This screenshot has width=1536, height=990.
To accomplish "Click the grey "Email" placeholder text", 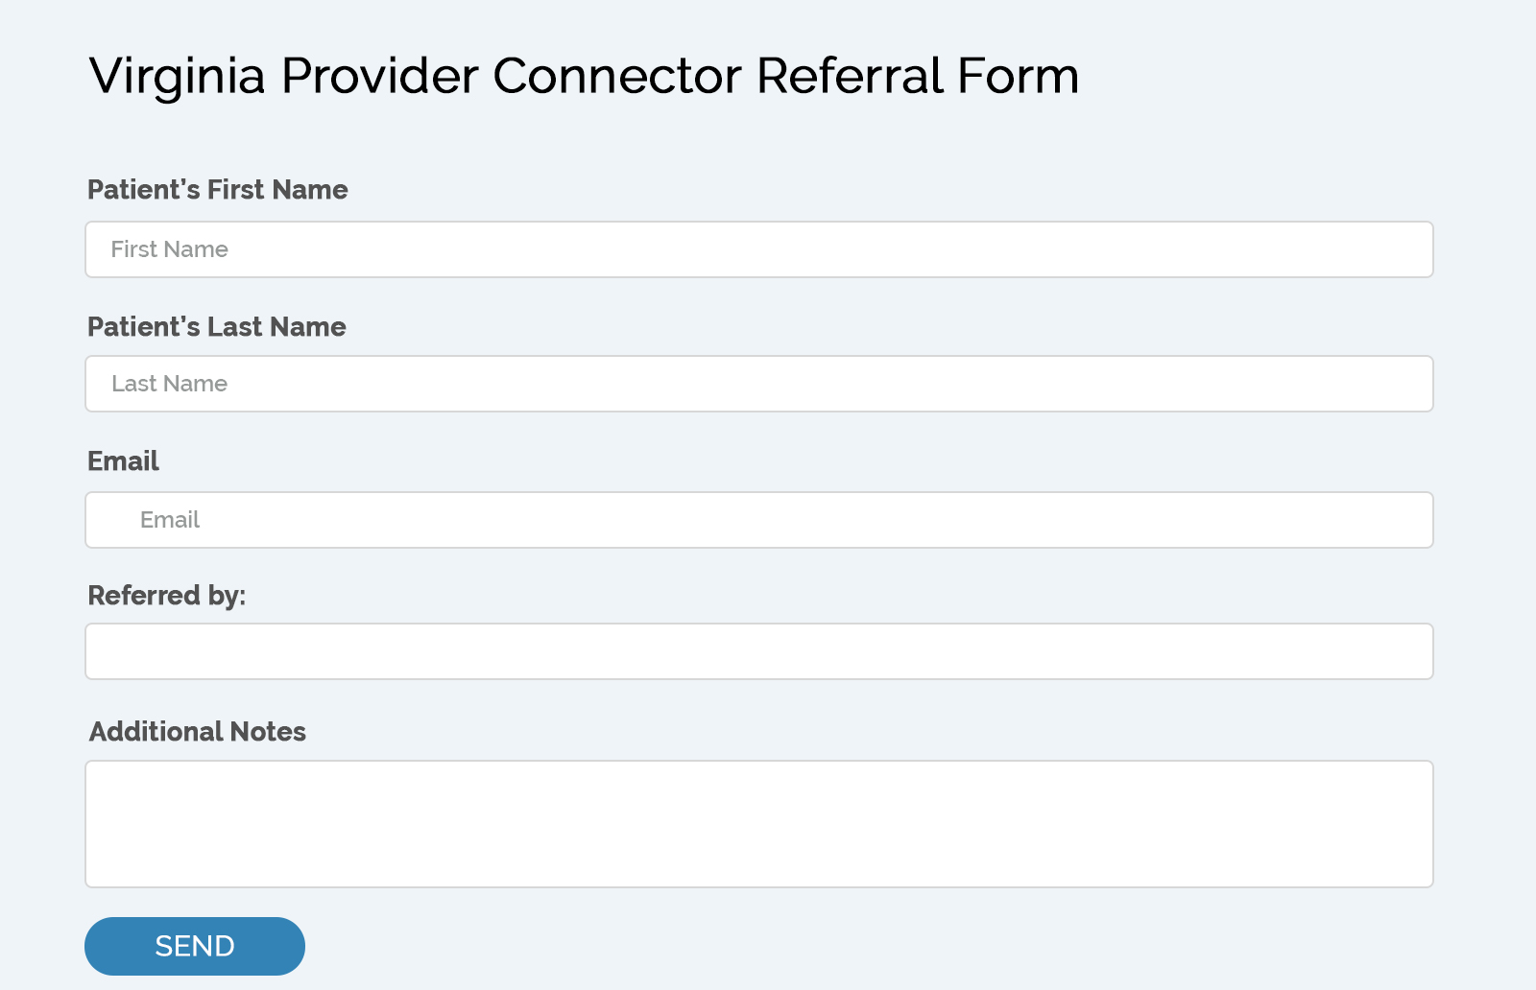I will 170,520.
